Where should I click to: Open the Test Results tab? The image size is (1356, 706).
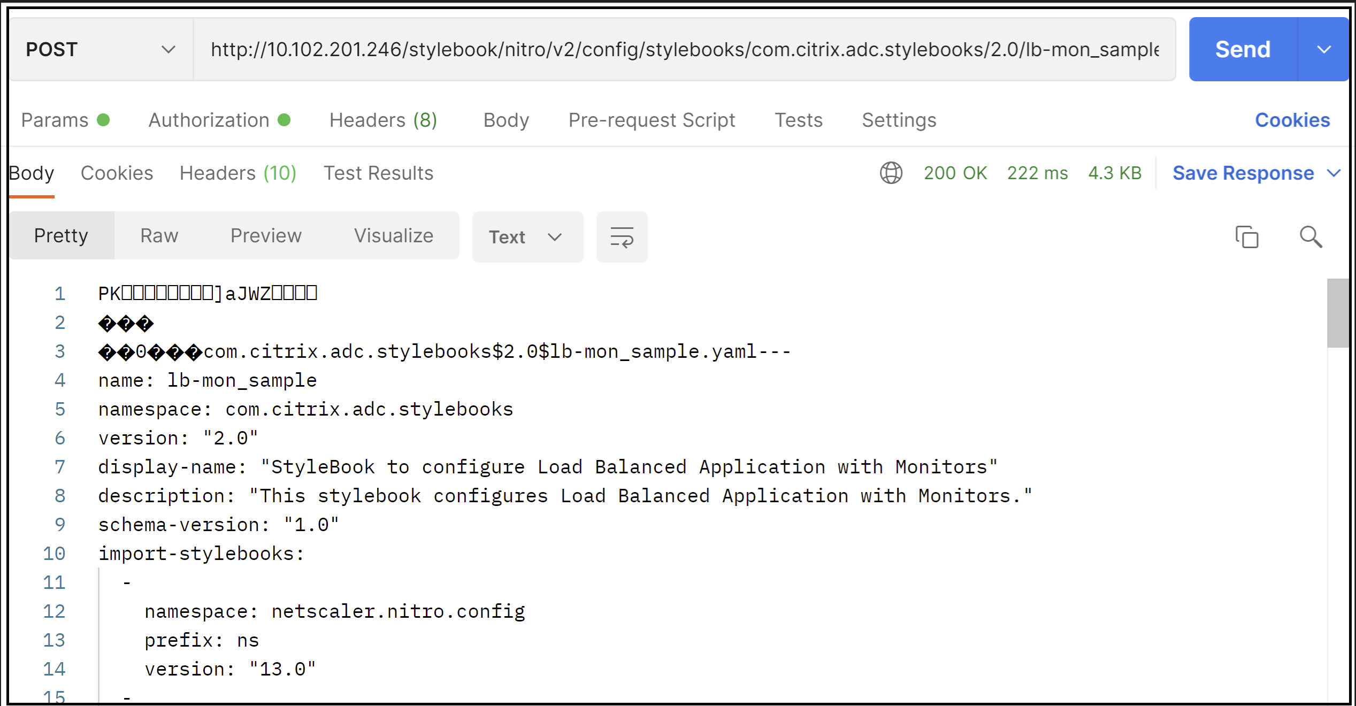[378, 173]
